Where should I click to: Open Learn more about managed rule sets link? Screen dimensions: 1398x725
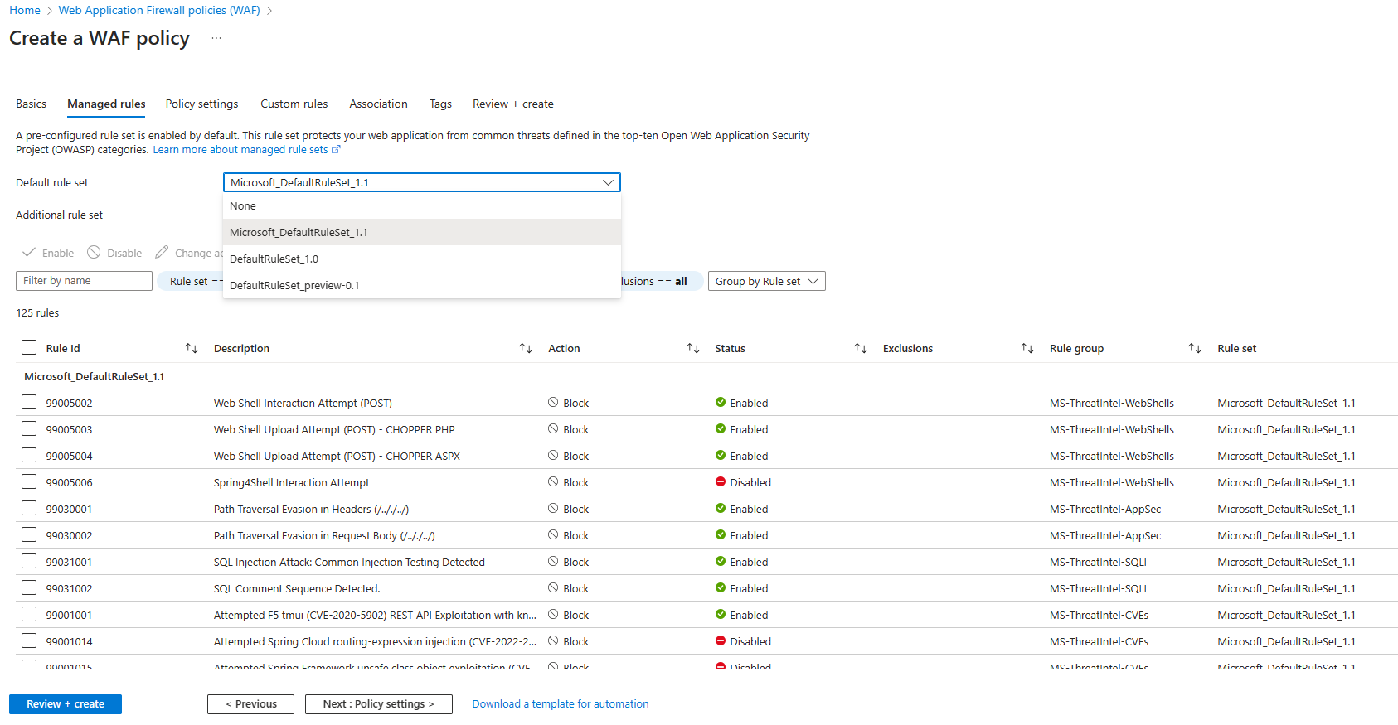click(246, 150)
